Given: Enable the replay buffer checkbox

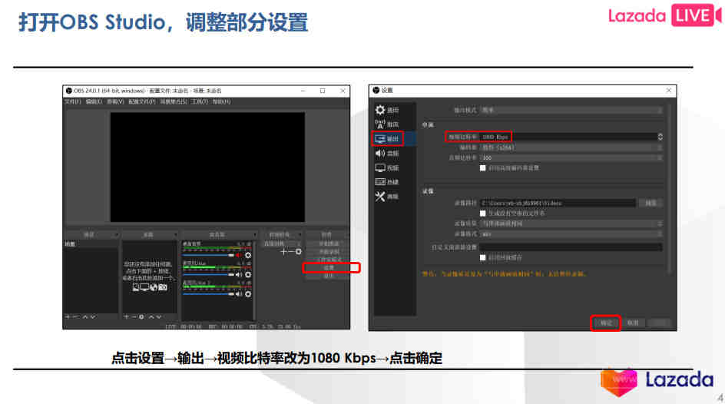Looking at the screenshot, I should (x=483, y=257).
